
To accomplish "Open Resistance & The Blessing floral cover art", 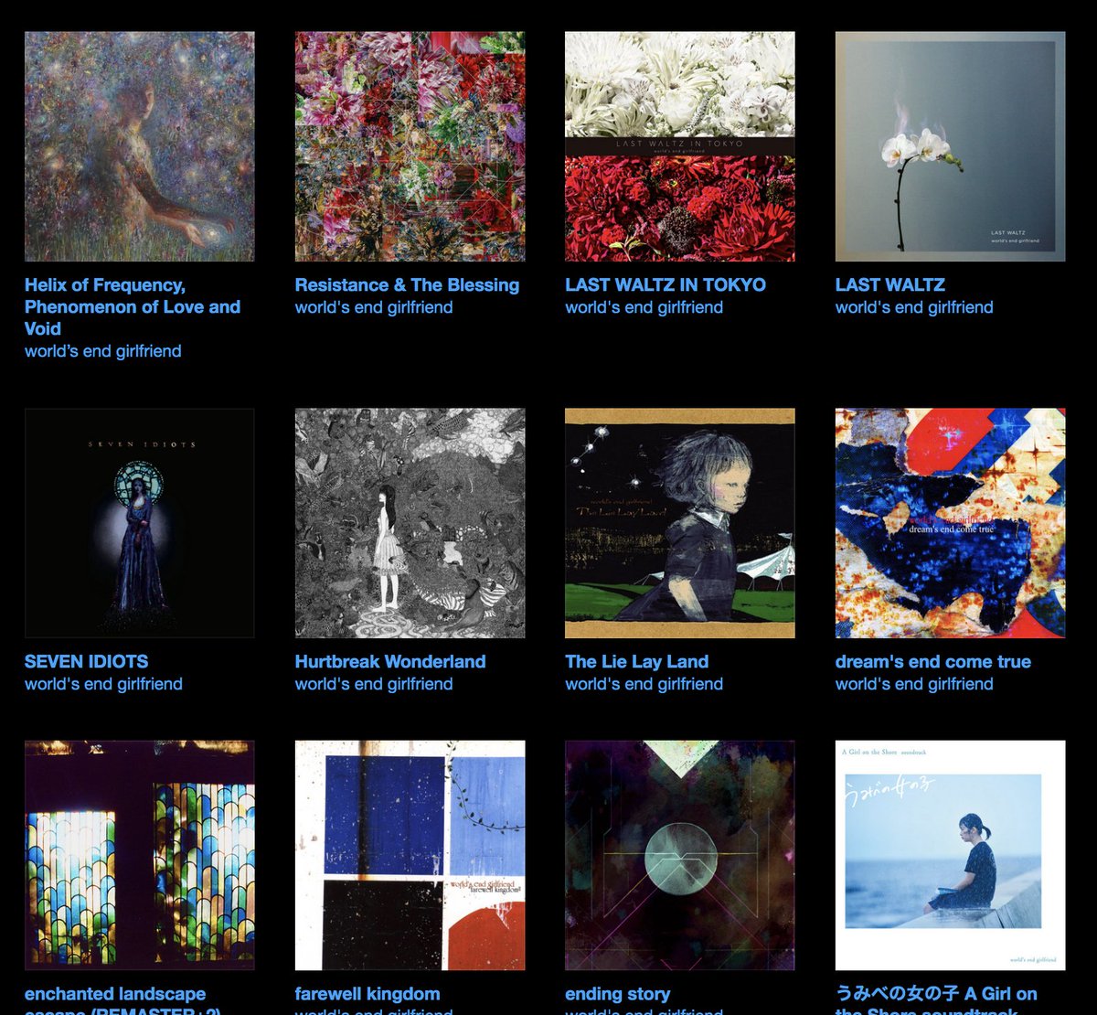I will click(x=410, y=146).
